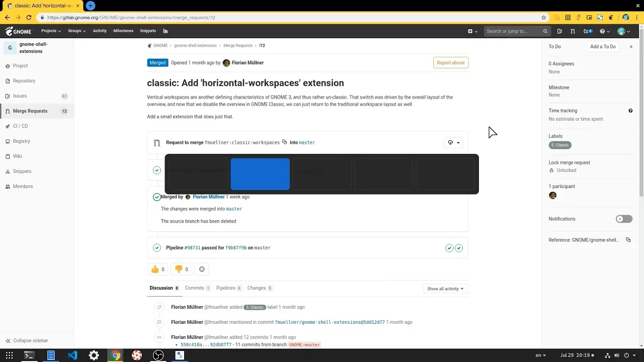This screenshot has height=362, width=644.
Task: Open Issues in the sidebar
Action: pos(37,96)
